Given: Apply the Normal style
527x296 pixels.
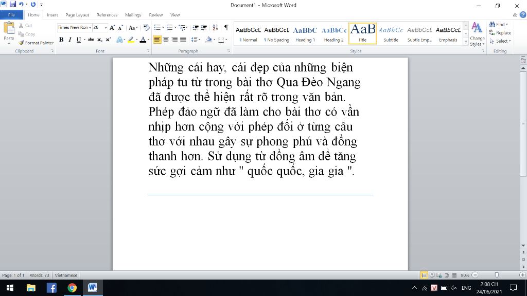Looking at the screenshot, I should click(249, 34).
